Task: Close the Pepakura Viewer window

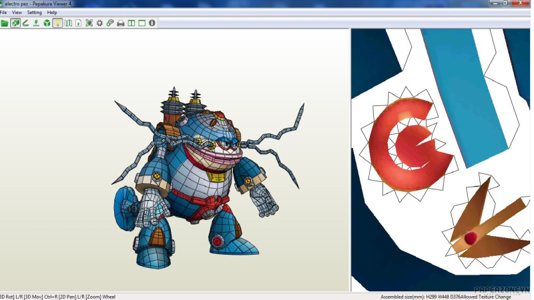Action: [521, 3]
